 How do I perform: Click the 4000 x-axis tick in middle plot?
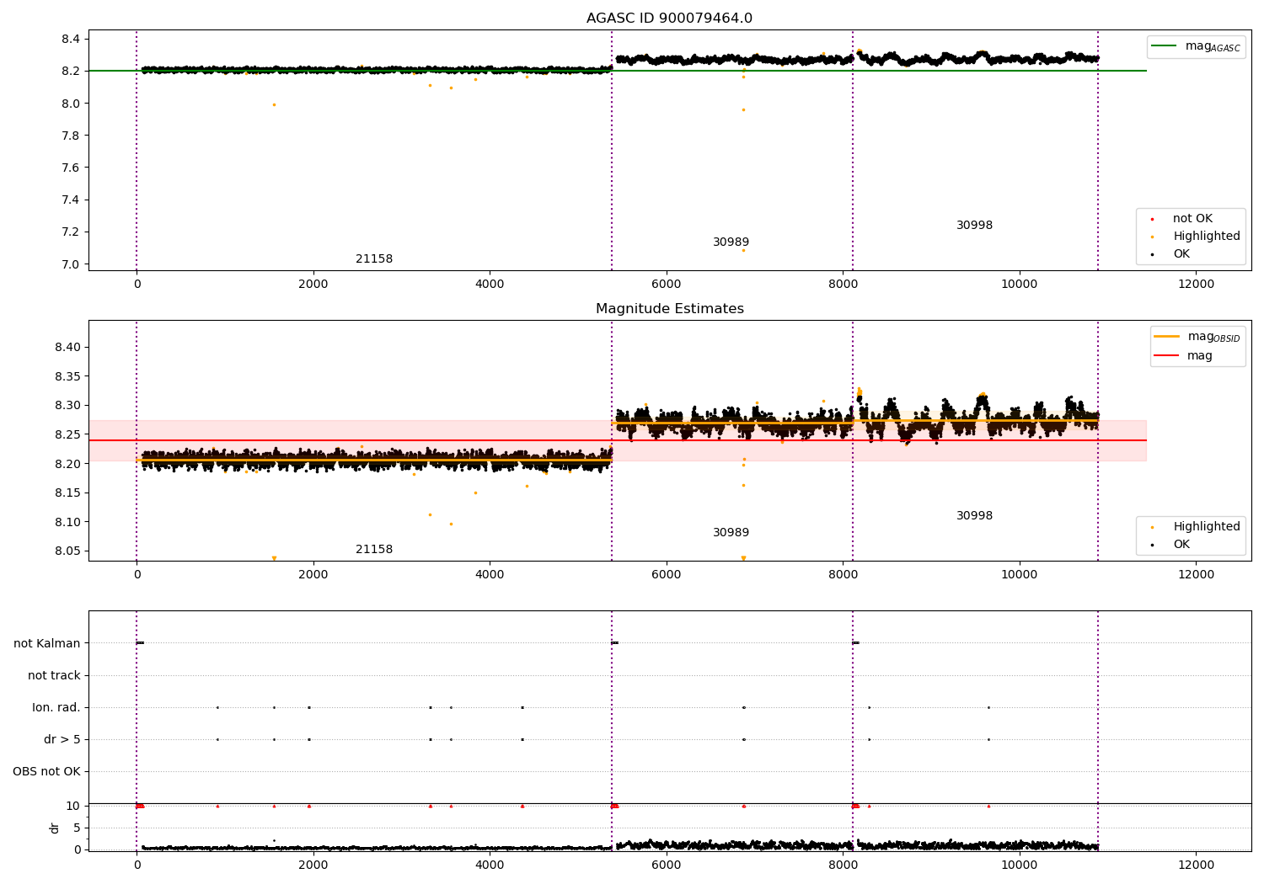coord(490,575)
